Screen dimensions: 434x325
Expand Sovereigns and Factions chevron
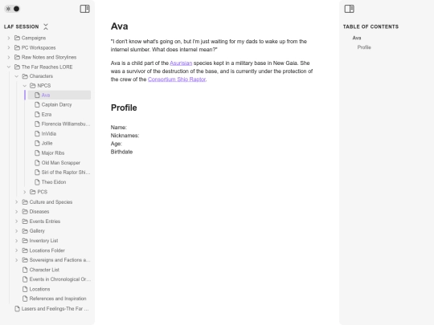[x=17, y=260]
